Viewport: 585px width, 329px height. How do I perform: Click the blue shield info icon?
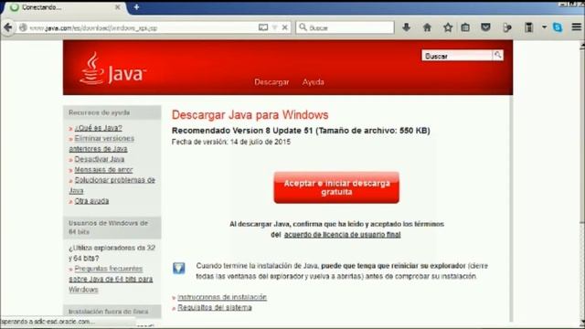pyautogui.click(x=179, y=268)
